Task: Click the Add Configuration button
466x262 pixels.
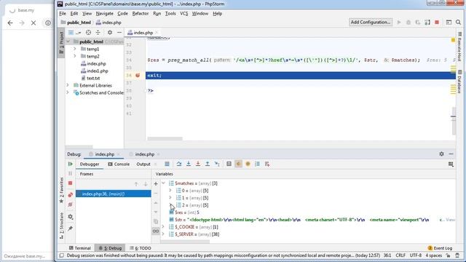Action: [x=371, y=23]
